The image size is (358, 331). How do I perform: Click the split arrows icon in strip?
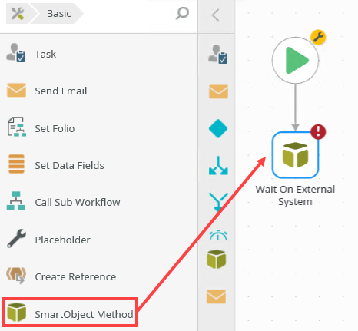218,166
